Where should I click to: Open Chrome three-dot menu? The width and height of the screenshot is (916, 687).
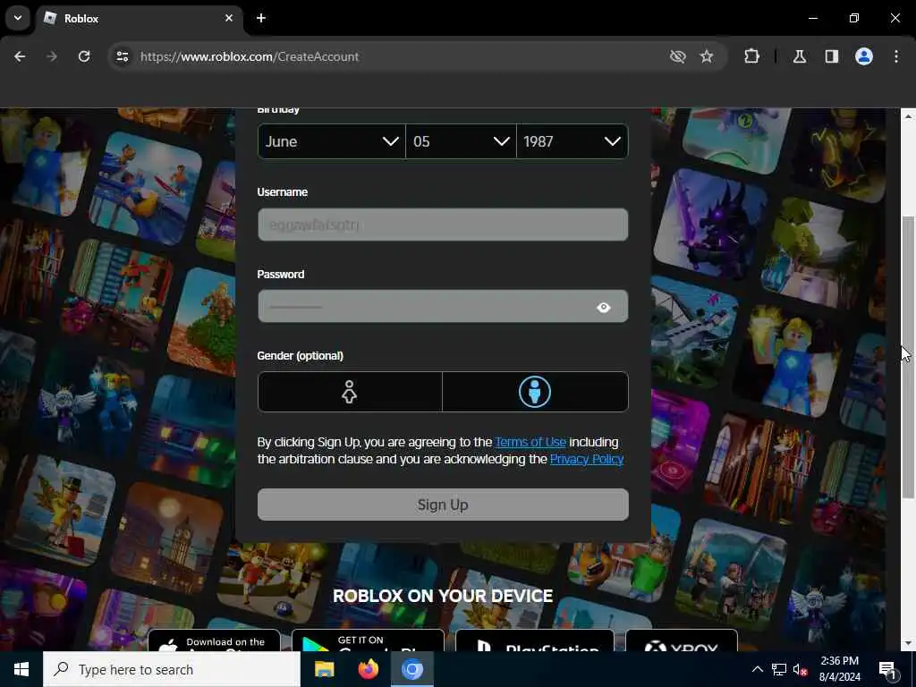coord(896,56)
